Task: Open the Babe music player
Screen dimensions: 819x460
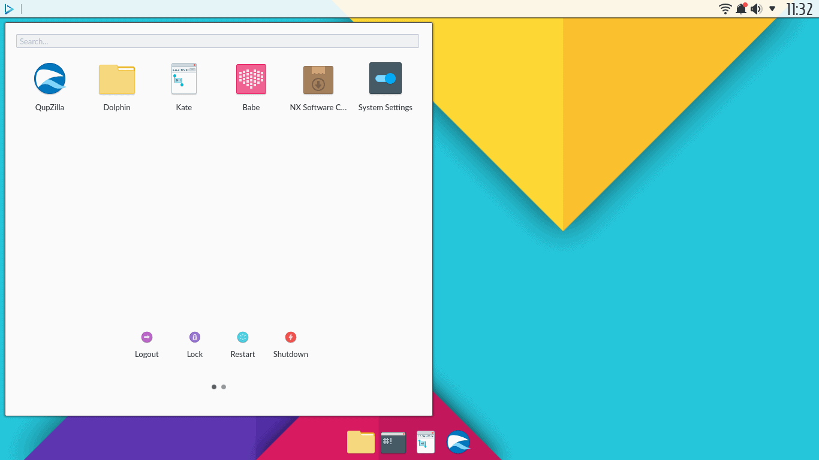Action: tap(251, 79)
